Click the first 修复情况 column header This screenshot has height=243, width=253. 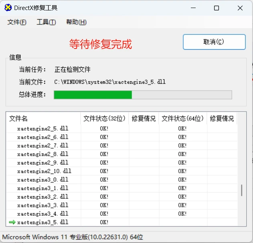point(144,119)
